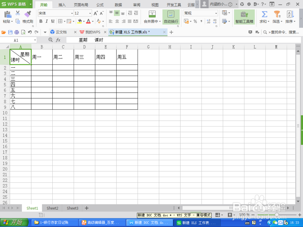Expand the Paste options arrow

[12, 21]
